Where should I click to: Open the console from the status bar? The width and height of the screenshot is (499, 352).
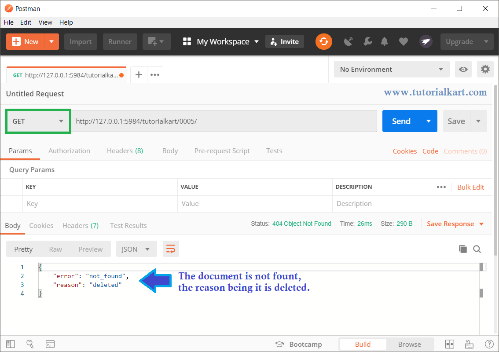click(50, 344)
